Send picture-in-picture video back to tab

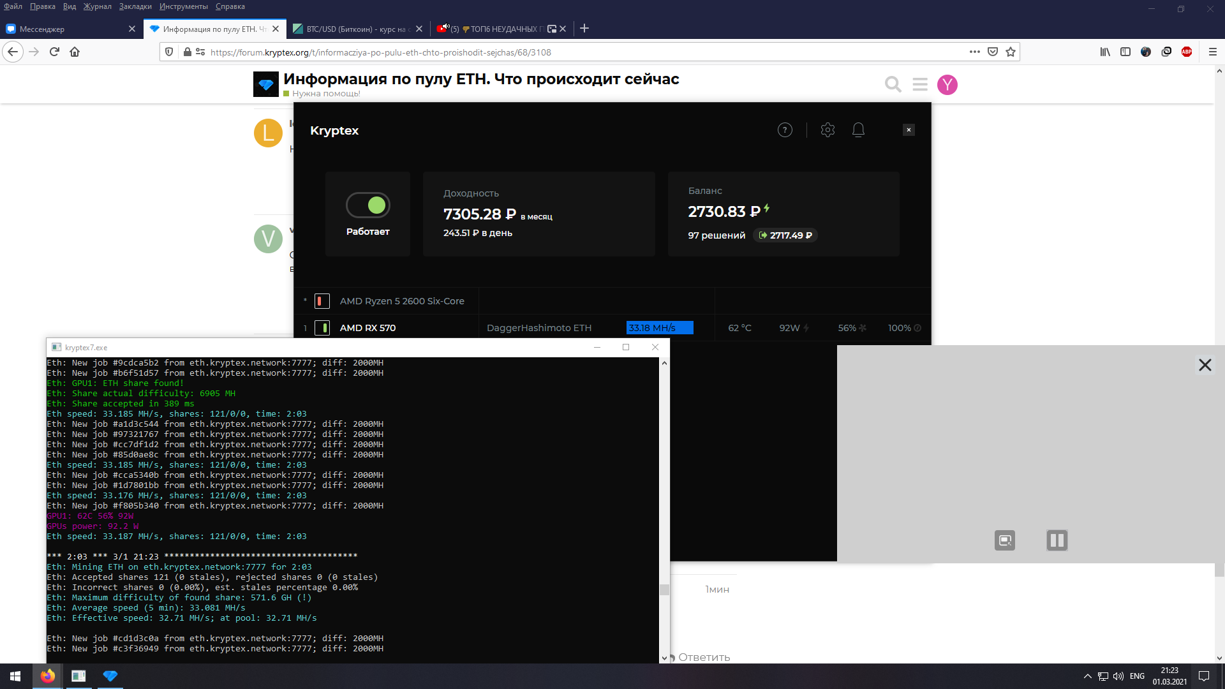[x=1005, y=540]
